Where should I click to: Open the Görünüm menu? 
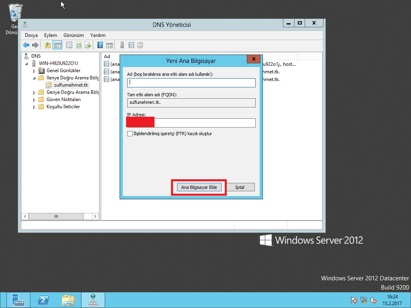(x=74, y=35)
